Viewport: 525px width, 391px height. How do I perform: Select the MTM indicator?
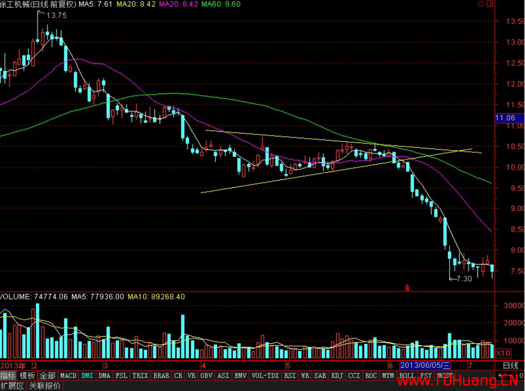tap(388, 375)
